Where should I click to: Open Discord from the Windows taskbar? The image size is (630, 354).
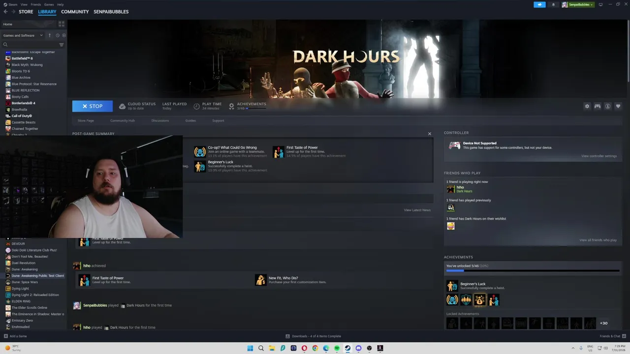pos(358,348)
